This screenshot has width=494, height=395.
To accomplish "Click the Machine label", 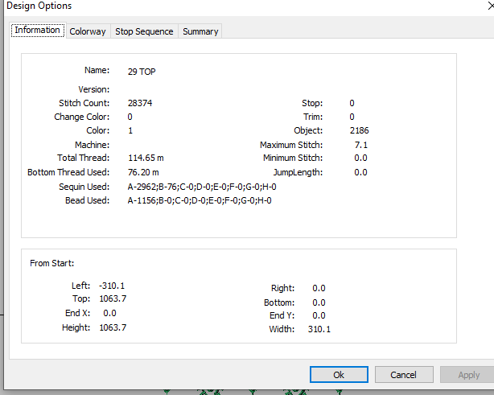I will [92, 145].
